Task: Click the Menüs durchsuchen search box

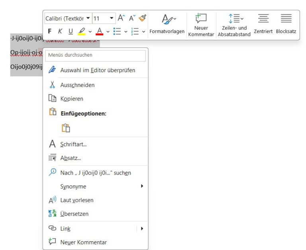Action: 96,55
